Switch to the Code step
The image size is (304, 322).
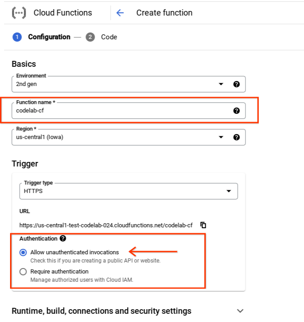tap(109, 37)
